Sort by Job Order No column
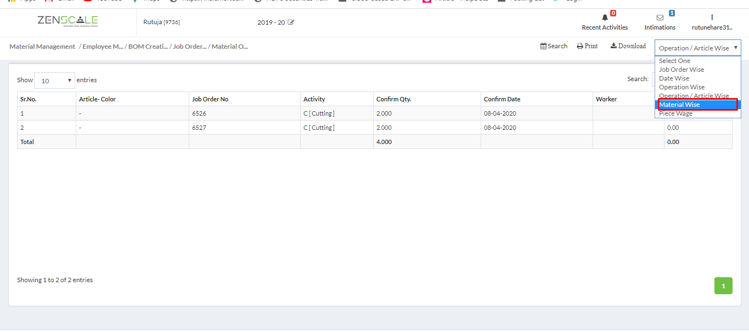The height and width of the screenshot is (332, 749). [x=245, y=99]
